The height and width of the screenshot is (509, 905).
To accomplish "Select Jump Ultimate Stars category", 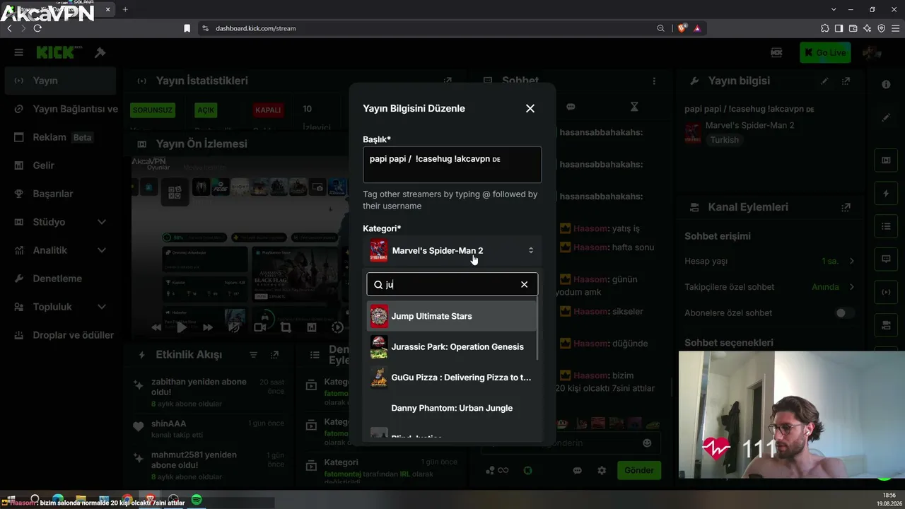I will (452, 316).
